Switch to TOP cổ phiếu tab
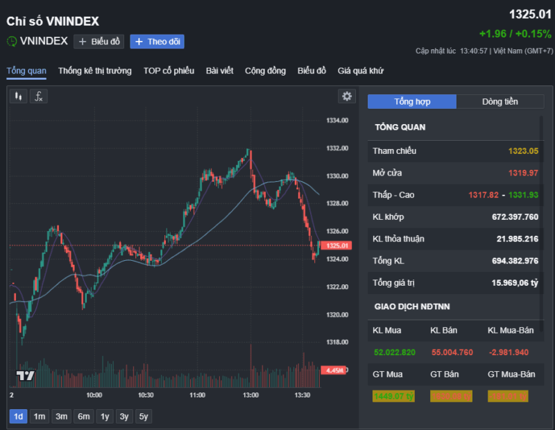Screen dimensions: 555x430 [169, 71]
